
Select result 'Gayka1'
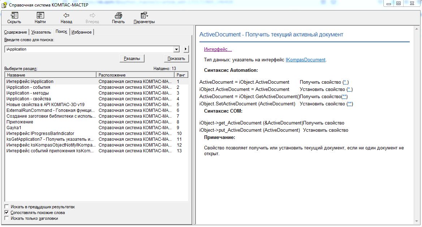[96, 128]
